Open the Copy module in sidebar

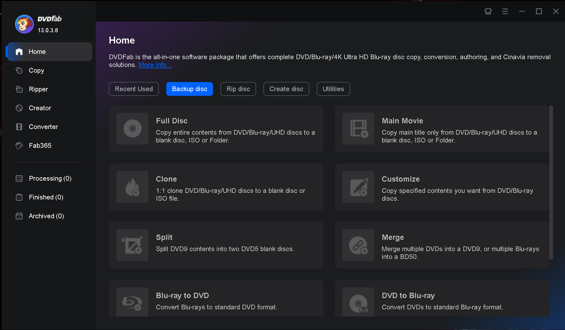tap(50, 70)
